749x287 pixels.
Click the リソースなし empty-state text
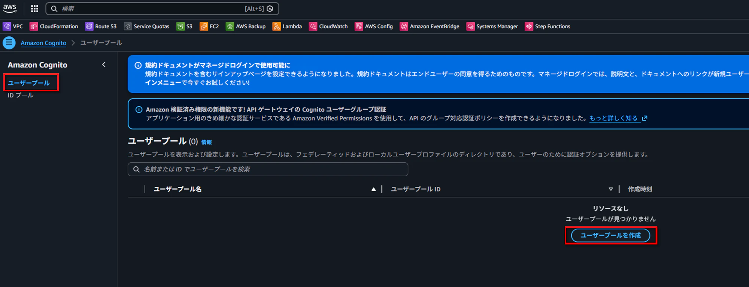pos(610,208)
